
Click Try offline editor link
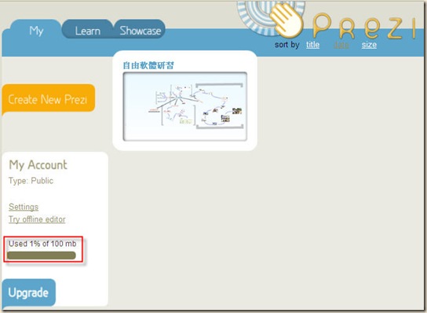tap(37, 219)
